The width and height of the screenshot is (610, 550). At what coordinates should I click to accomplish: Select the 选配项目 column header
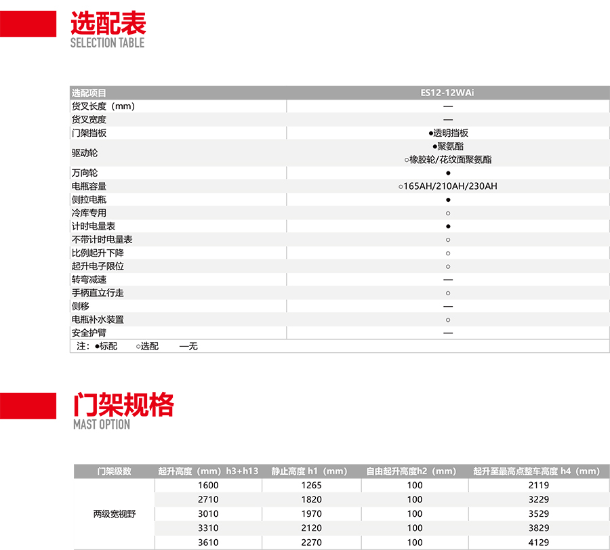point(89,93)
